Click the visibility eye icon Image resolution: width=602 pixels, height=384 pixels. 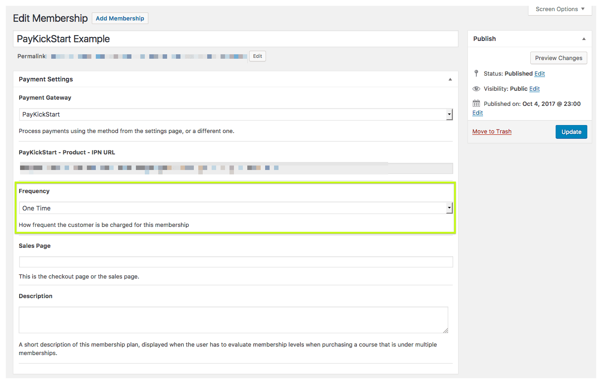coord(476,89)
